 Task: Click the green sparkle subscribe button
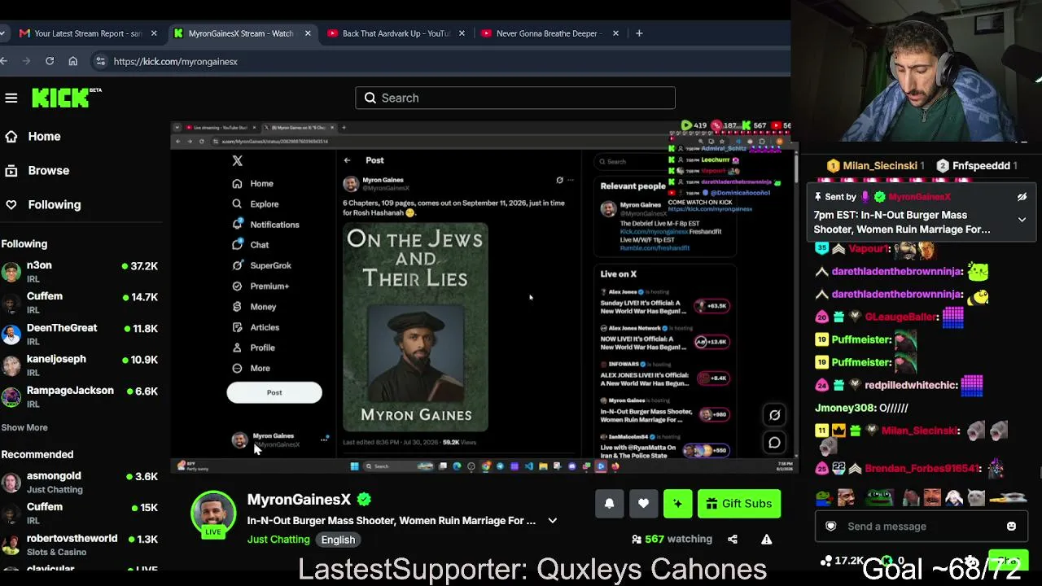pyautogui.click(x=677, y=504)
